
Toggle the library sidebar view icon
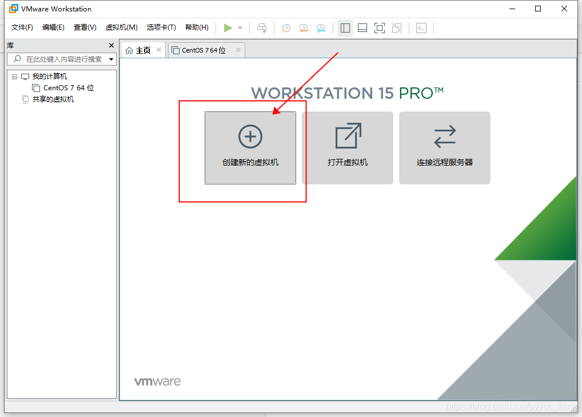(345, 28)
